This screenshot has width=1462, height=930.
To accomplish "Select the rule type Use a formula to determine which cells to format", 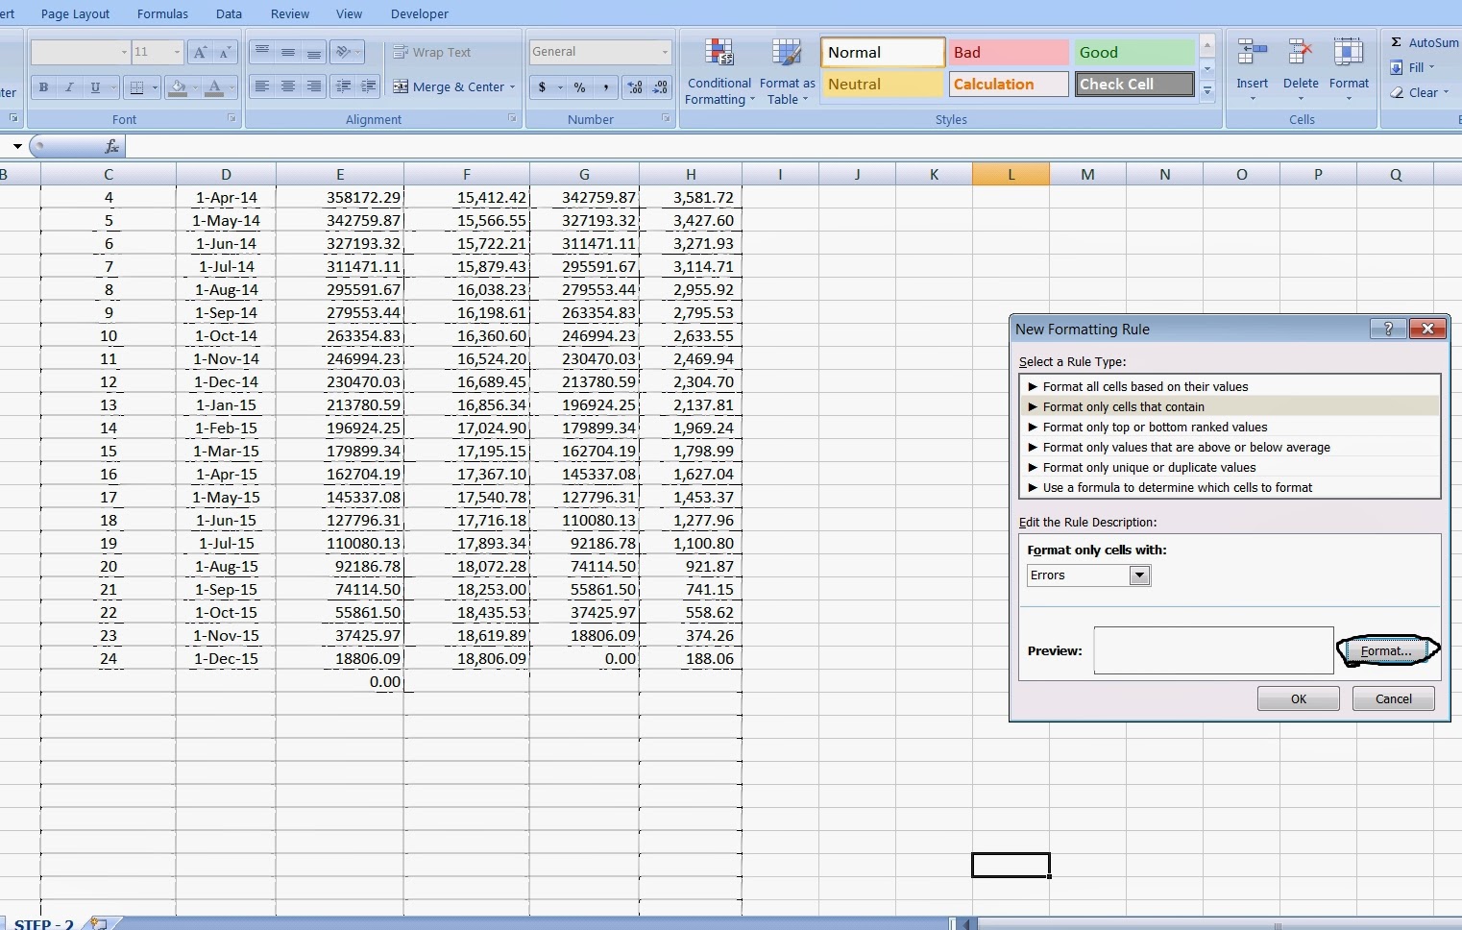I will pyautogui.click(x=1179, y=487).
